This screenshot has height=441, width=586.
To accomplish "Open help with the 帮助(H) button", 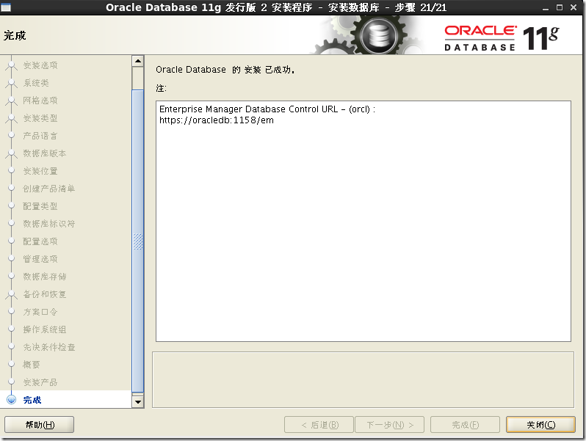I will [39, 425].
